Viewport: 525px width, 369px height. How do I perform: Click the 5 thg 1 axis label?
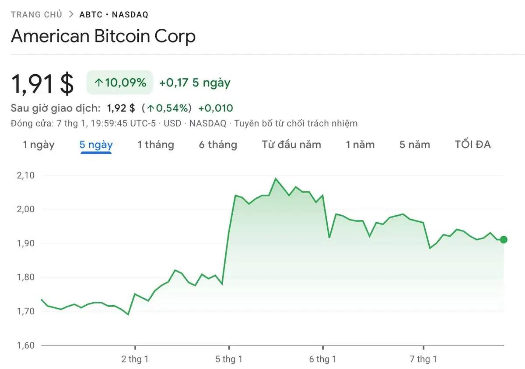(229, 359)
